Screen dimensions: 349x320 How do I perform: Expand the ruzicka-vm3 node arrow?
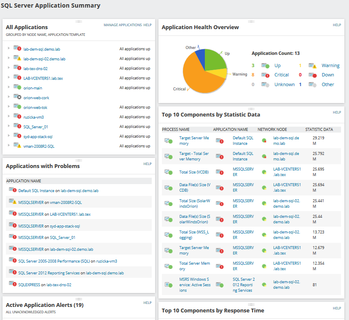coord(8,117)
